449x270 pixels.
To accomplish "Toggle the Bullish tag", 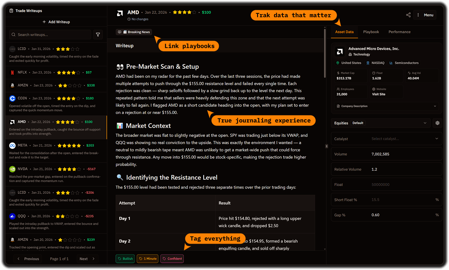I will click(125, 259).
